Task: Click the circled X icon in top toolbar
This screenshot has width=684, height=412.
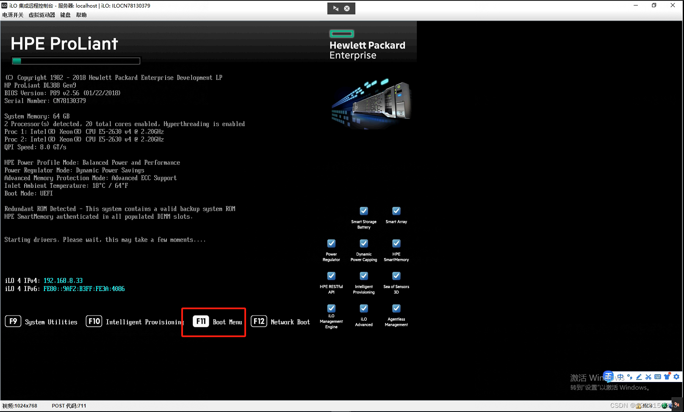Action: pyautogui.click(x=347, y=8)
